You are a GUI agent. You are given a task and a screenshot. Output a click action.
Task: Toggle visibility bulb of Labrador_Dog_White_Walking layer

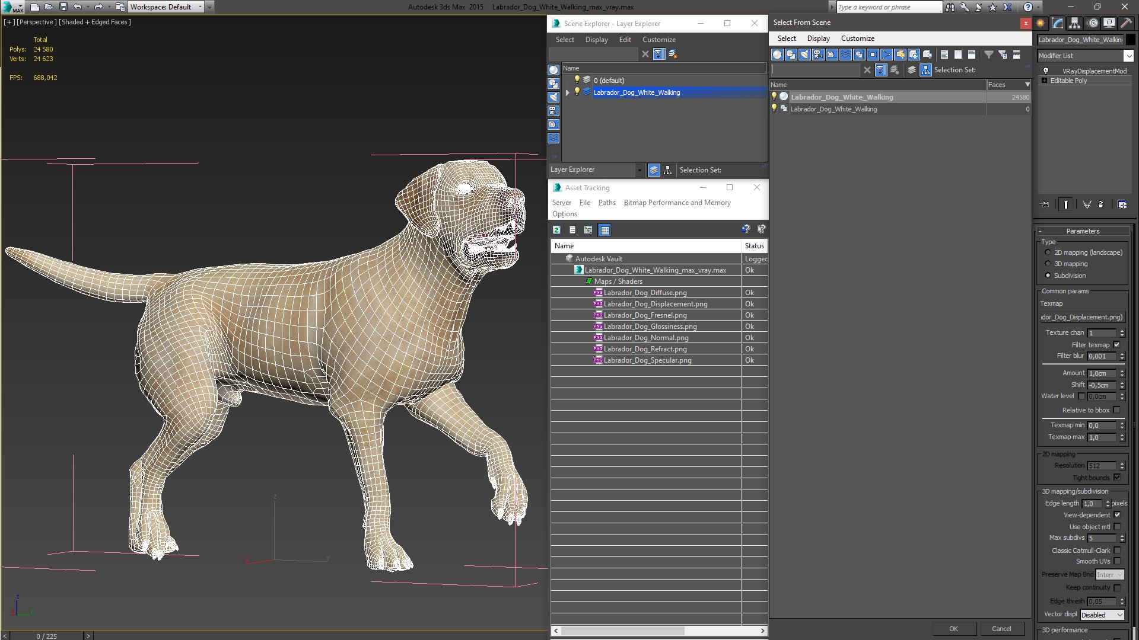pyautogui.click(x=577, y=92)
